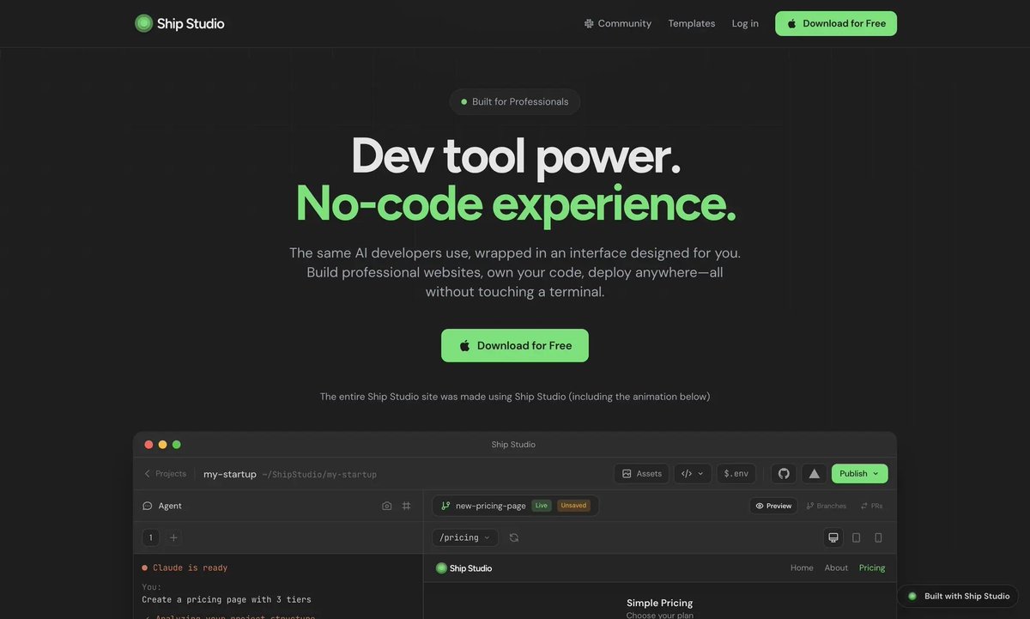
Task: Switch to Templates in the top navigation
Action: [691, 23]
